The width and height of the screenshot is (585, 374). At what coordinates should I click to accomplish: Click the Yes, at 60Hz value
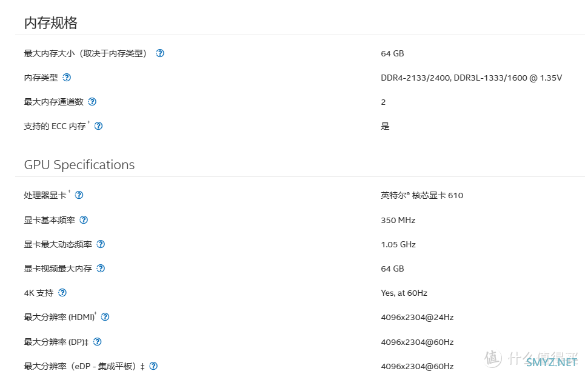404,293
